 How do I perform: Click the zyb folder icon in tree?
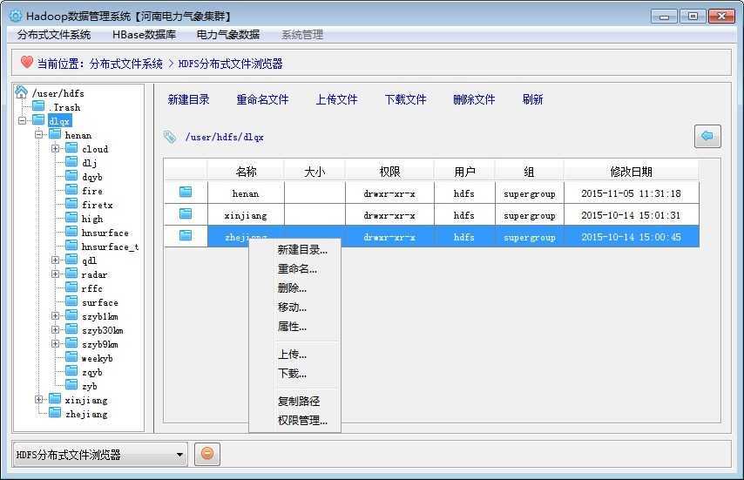pyautogui.click(x=71, y=385)
